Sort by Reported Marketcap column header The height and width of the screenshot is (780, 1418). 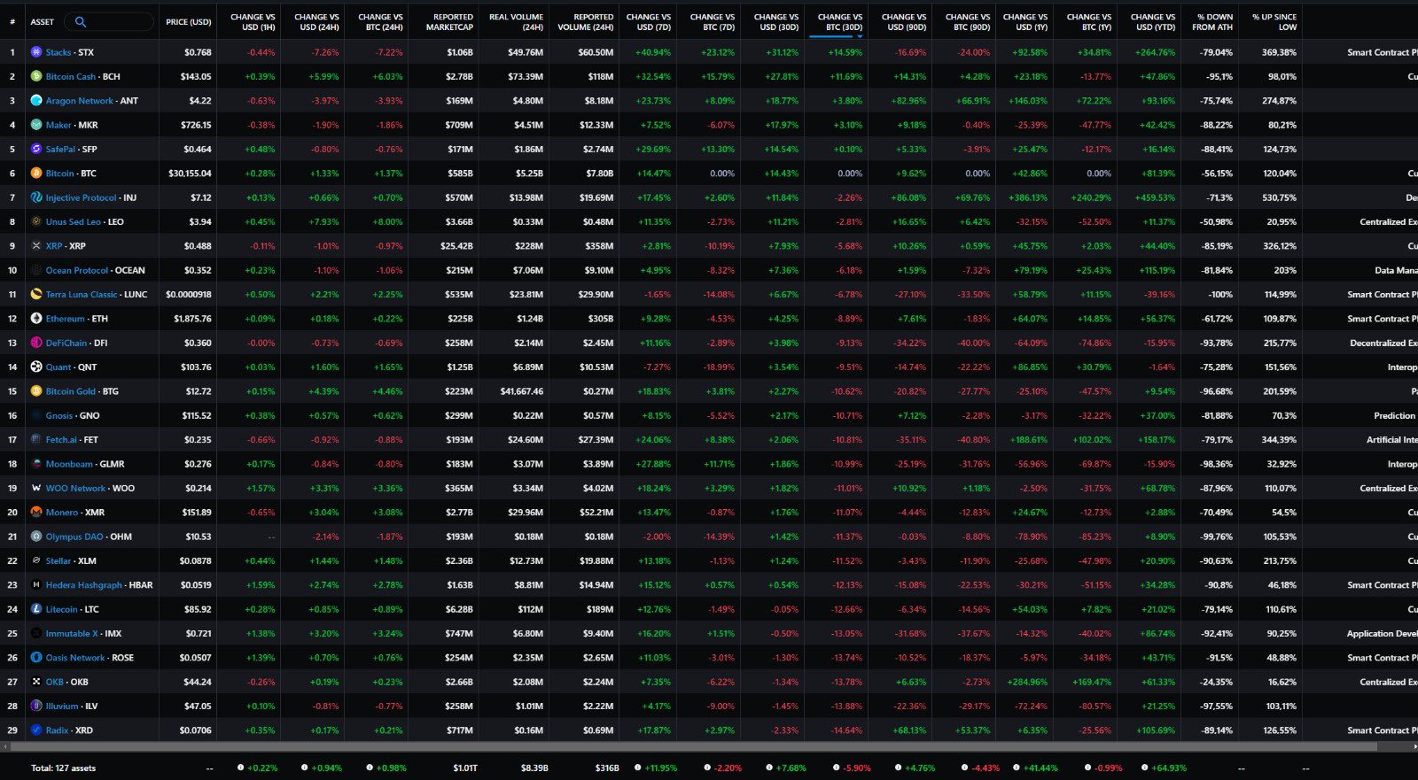(449, 22)
